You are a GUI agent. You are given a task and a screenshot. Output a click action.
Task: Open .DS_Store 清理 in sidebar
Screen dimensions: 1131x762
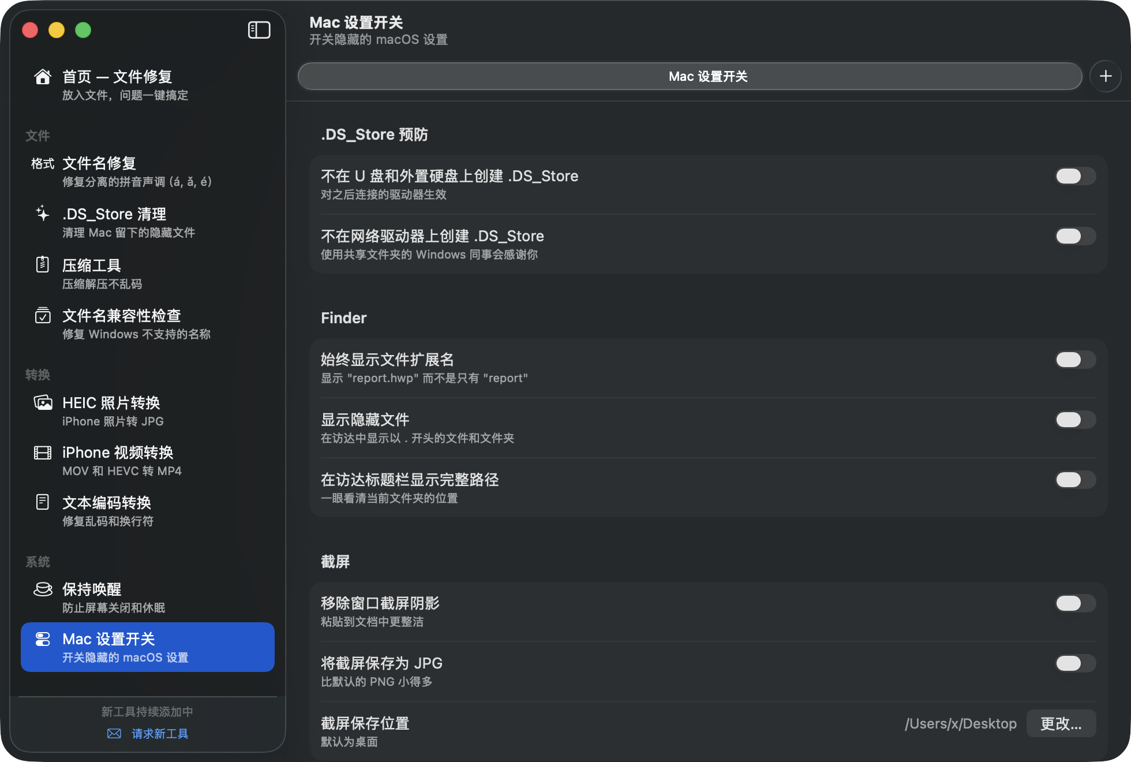pyautogui.click(x=148, y=222)
